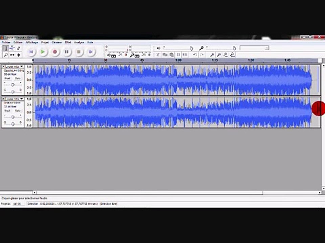This screenshot has width=325, height=243.
Task: Click the 1:00 mark on timeline ruler
Action: click(x=178, y=60)
